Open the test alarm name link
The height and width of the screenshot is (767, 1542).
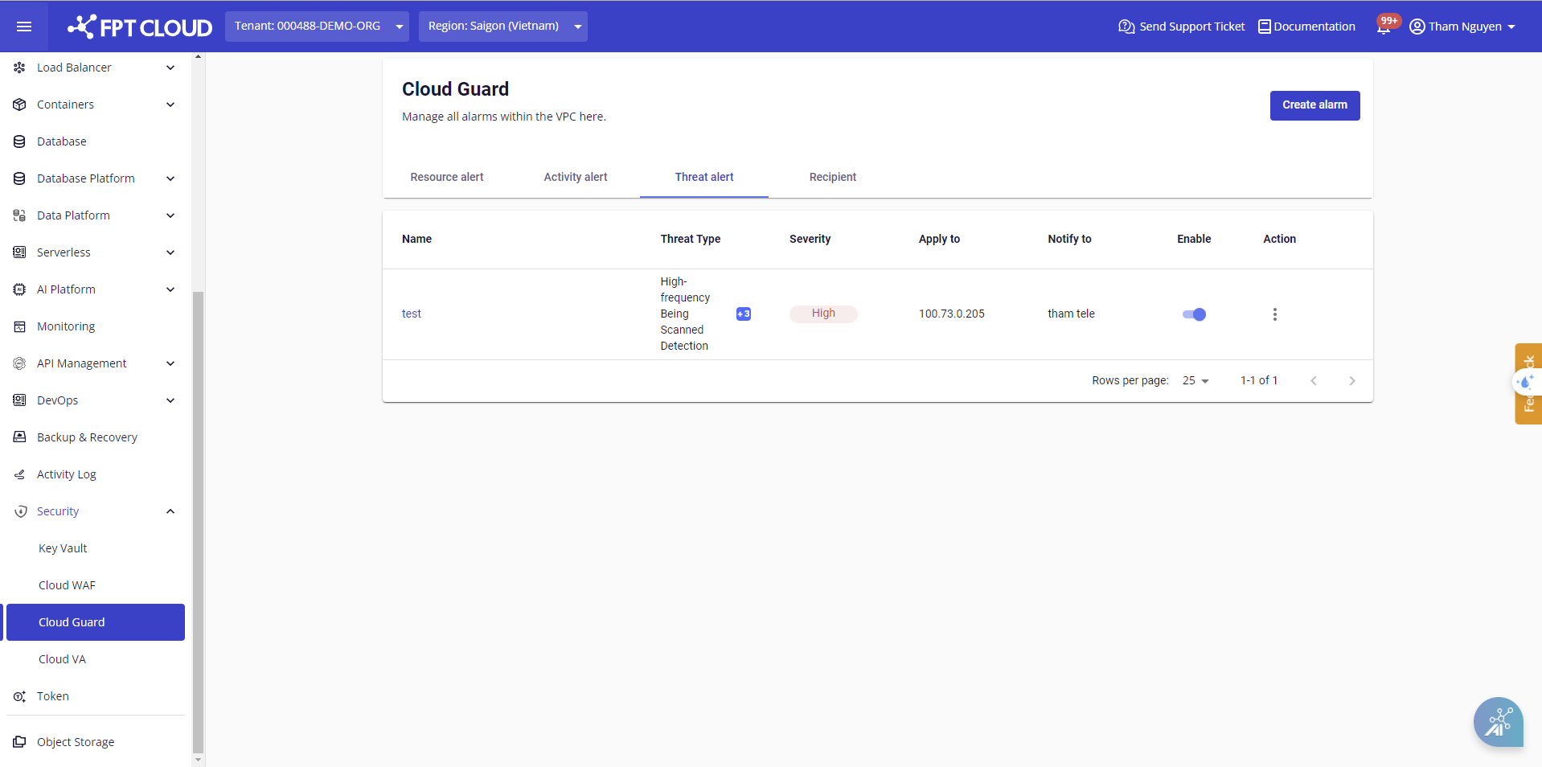(x=411, y=314)
